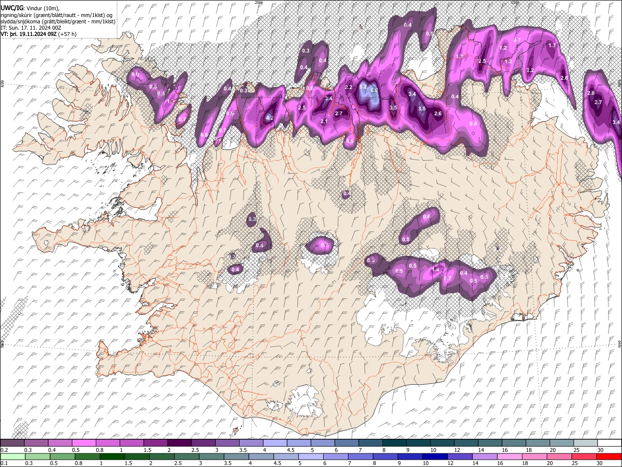Screen dimensions: 622x467
Task: Click the 0.2–0.3 dark plum snow swatch
Action: [x=12, y=443]
